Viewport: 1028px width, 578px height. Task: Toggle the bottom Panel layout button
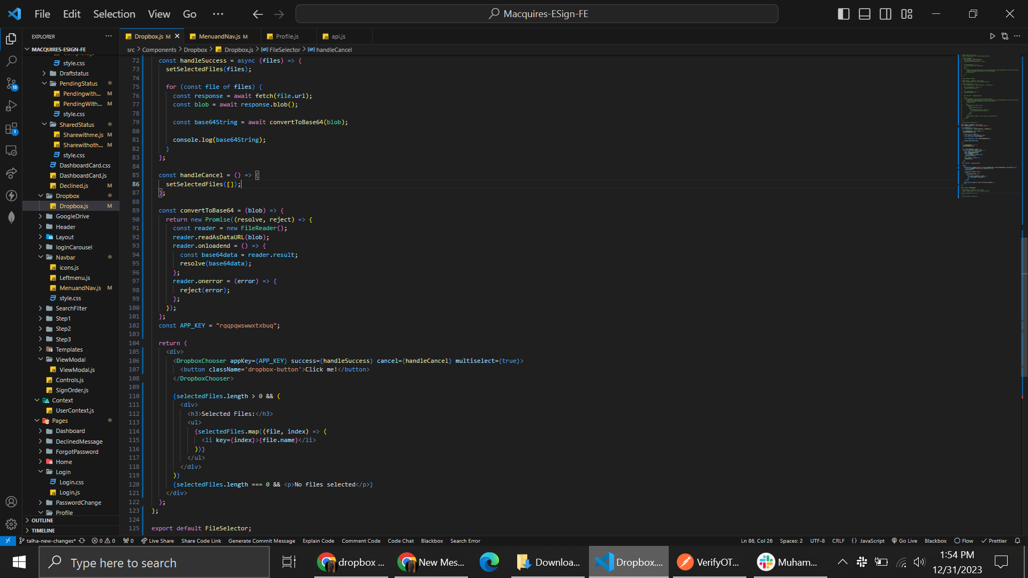pyautogui.click(x=864, y=14)
